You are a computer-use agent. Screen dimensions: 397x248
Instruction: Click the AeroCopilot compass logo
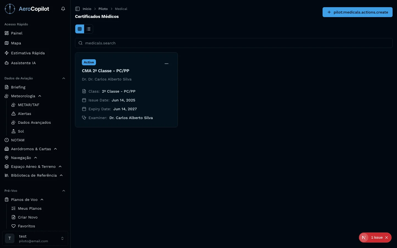point(10,9)
